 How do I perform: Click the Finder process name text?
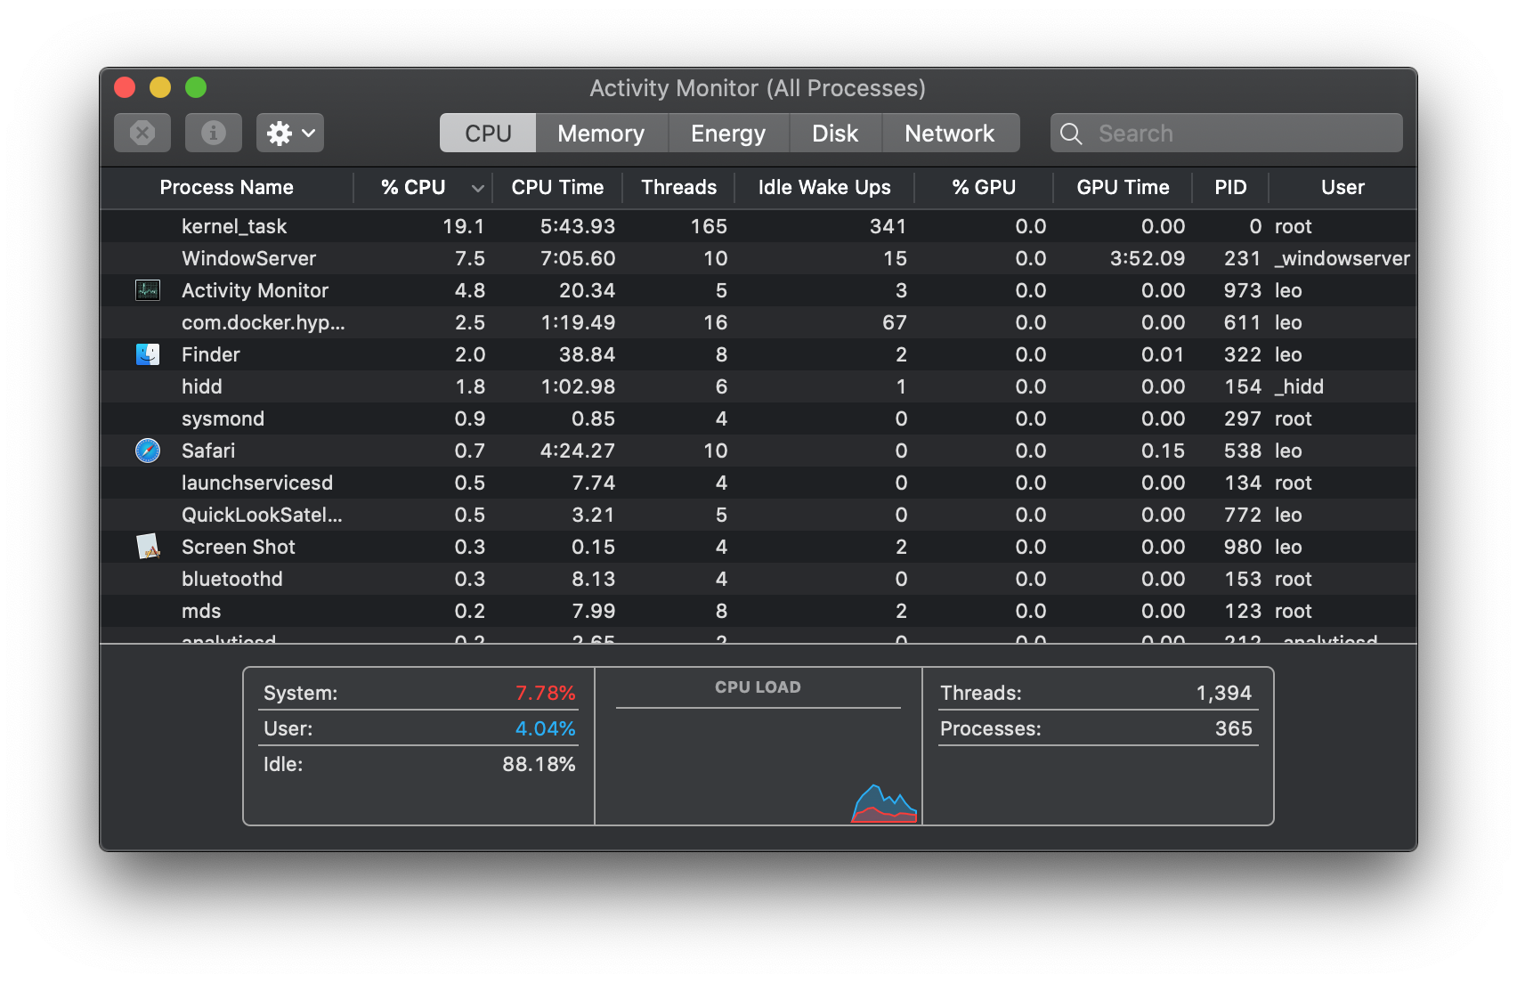point(211,354)
